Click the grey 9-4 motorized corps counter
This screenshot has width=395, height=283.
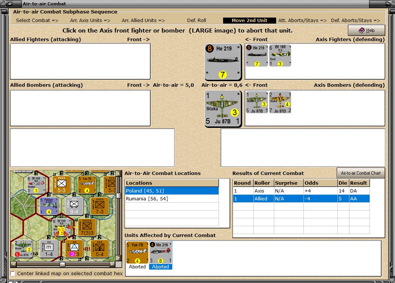click(x=74, y=206)
